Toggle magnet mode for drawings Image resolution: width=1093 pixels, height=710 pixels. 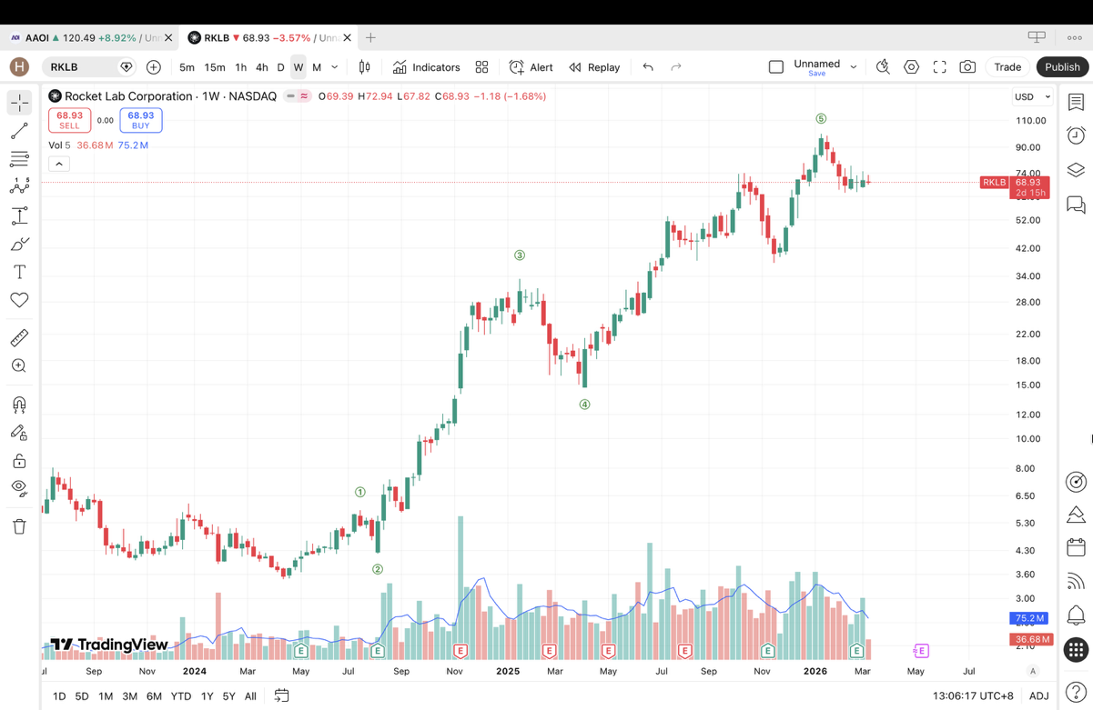(x=19, y=405)
